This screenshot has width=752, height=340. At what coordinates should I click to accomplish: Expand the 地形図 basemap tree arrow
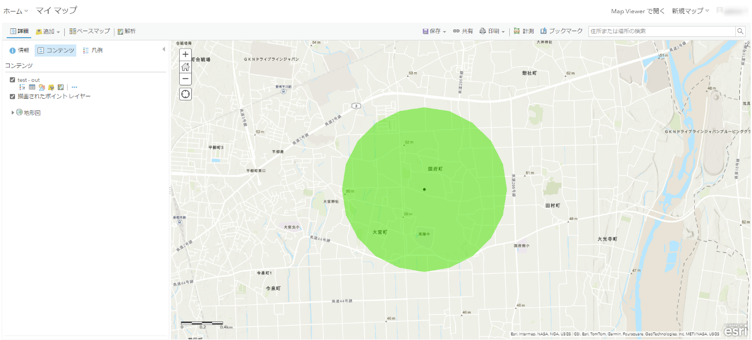(x=13, y=113)
